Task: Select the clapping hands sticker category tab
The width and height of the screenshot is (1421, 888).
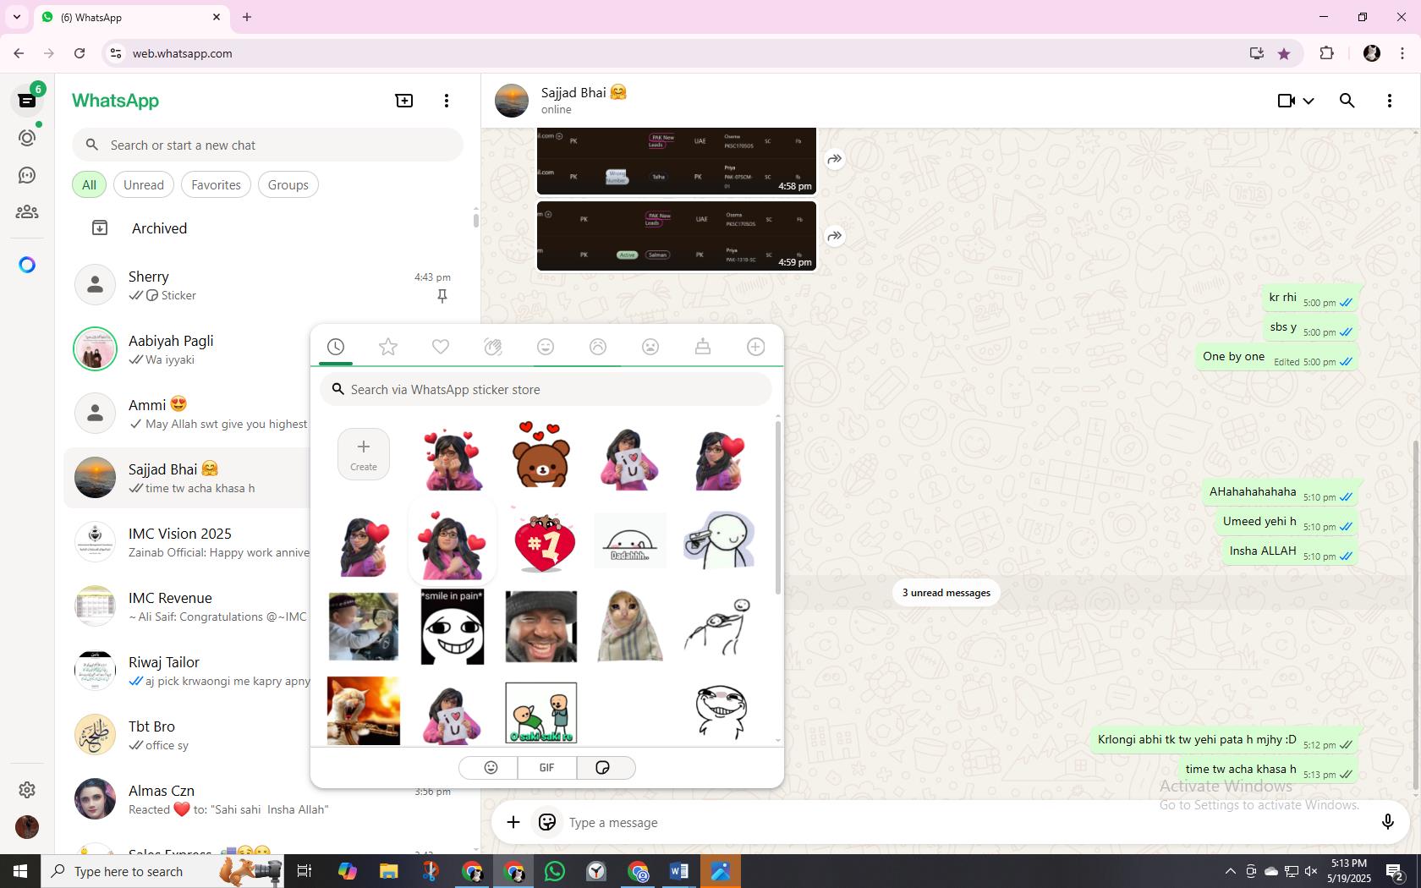Action: click(x=493, y=347)
